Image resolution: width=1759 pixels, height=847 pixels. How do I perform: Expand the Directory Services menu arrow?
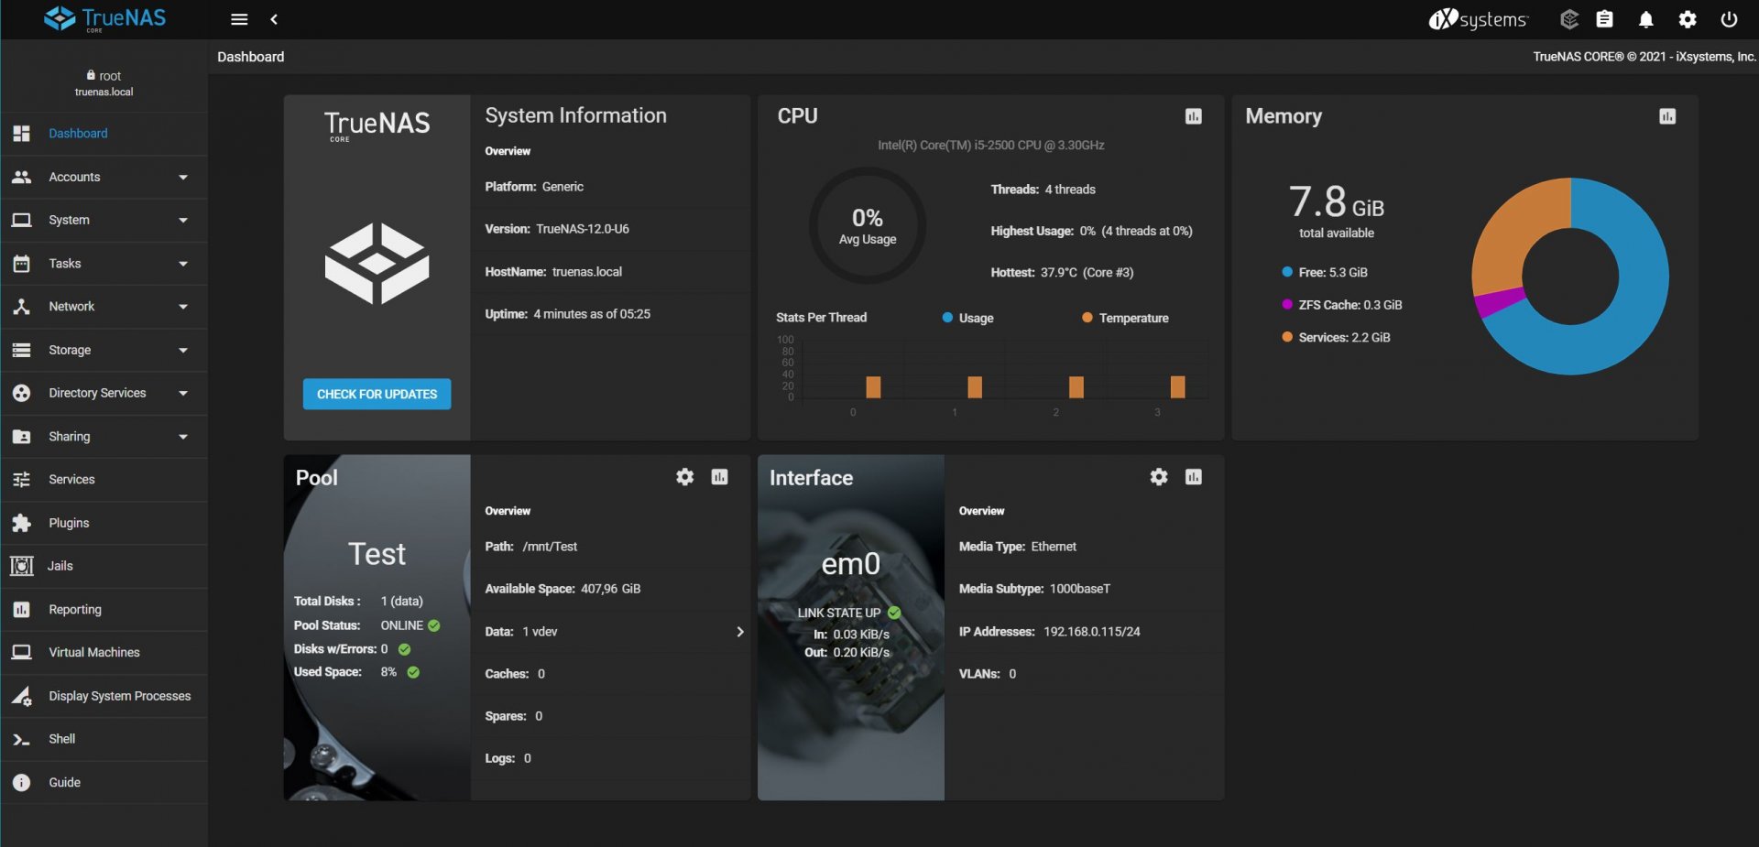183,393
